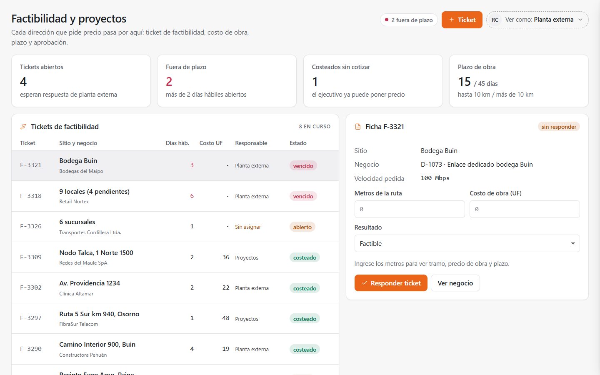Select ticket row F-3290

click(175, 349)
